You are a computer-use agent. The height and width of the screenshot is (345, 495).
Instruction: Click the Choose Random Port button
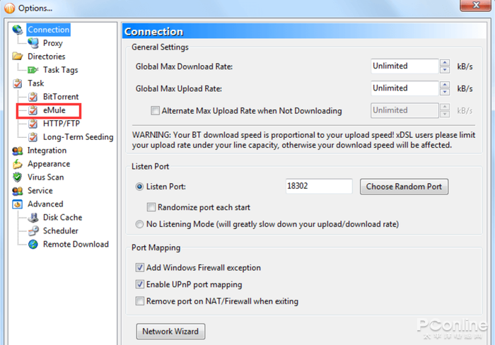point(404,187)
